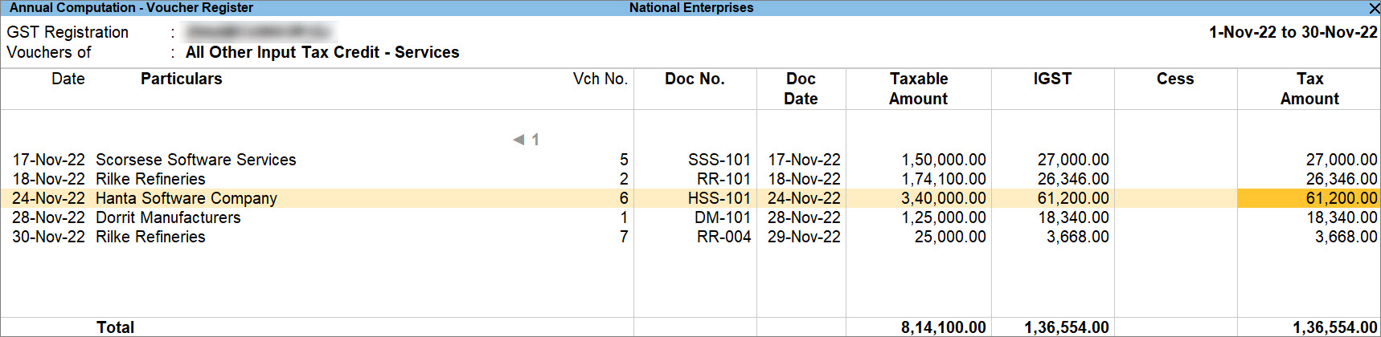Viewport: 1381px width, 337px height.
Task: Click taxable amount 1,25,000.00
Action: click(x=944, y=217)
